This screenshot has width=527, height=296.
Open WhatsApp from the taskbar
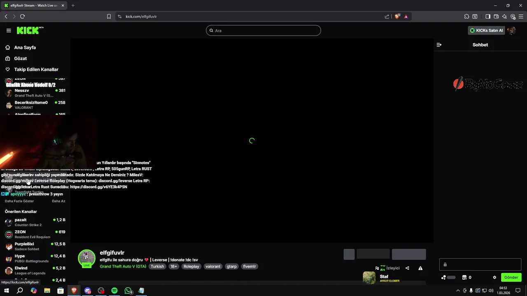pyautogui.click(x=128, y=291)
